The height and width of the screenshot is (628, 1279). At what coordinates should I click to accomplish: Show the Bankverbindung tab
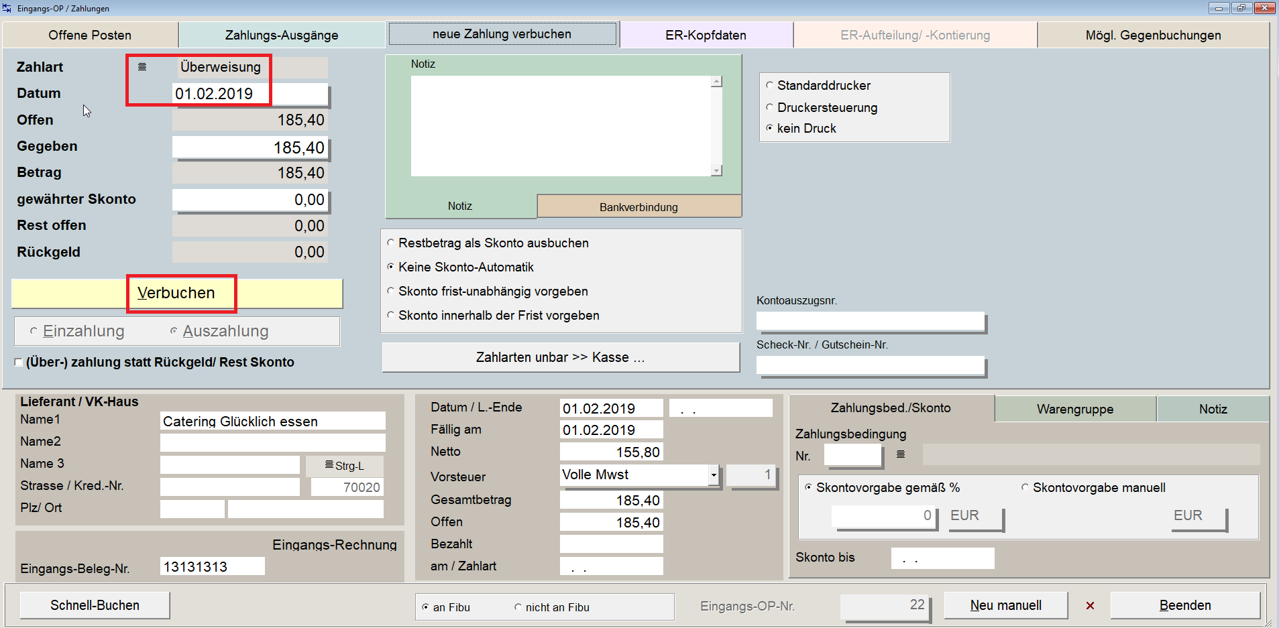638,207
